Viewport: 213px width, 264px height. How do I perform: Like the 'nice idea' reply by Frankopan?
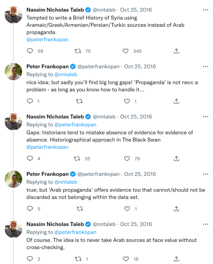pos(127,101)
